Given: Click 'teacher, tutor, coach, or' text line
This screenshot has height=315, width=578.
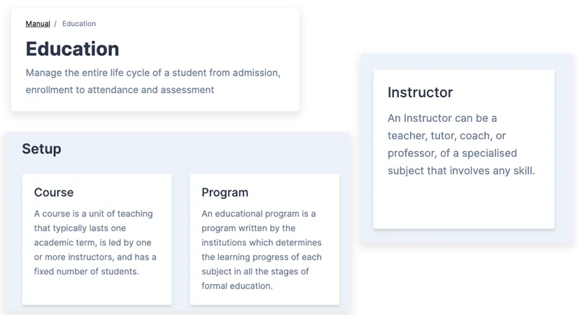Looking at the screenshot, I should click(x=446, y=136).
